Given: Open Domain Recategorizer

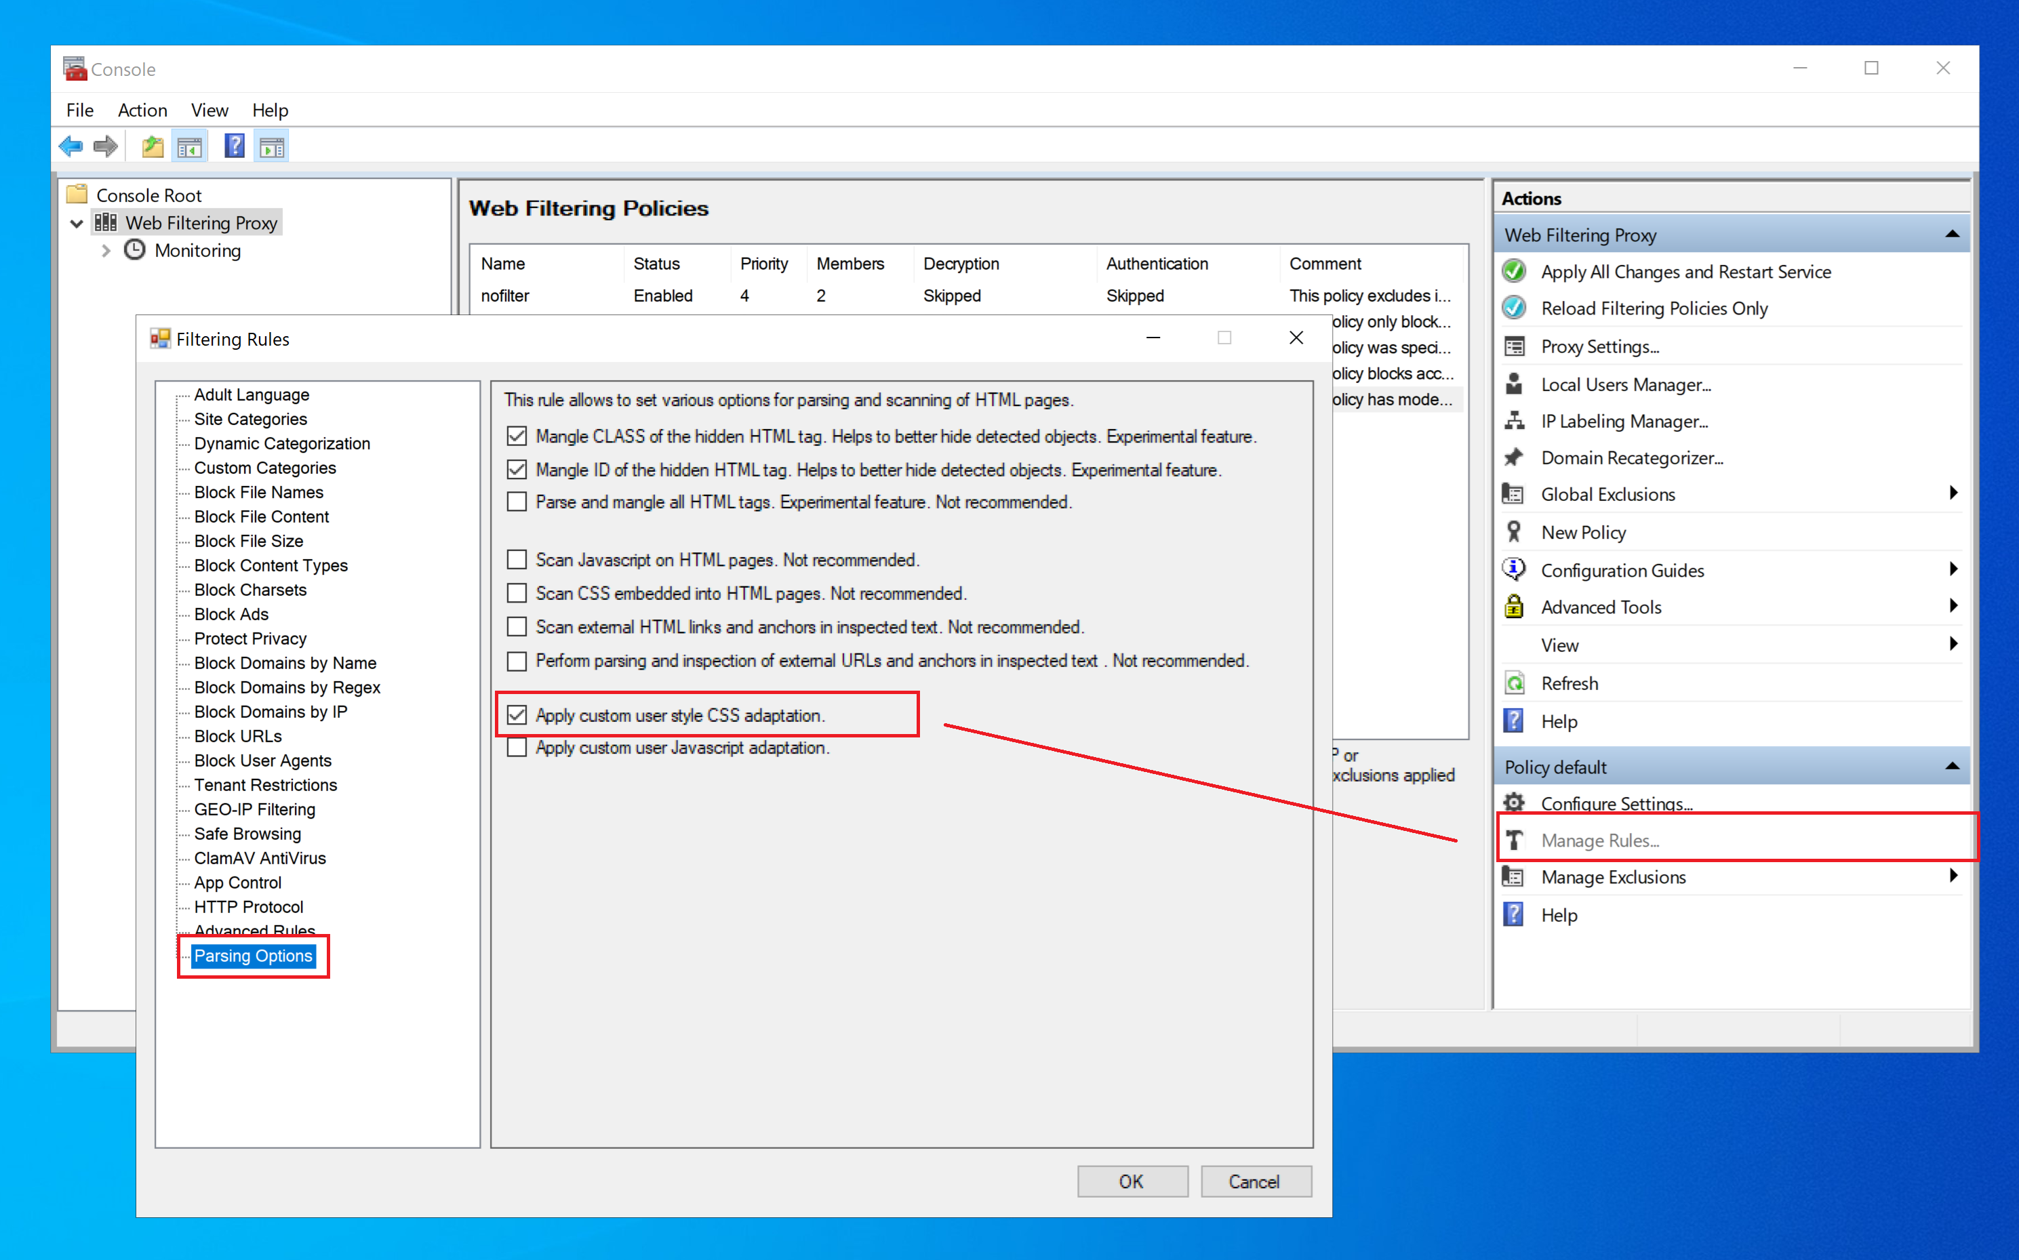Looking at the screenshot, I should pyautogui.click(x=1631, y=458).
